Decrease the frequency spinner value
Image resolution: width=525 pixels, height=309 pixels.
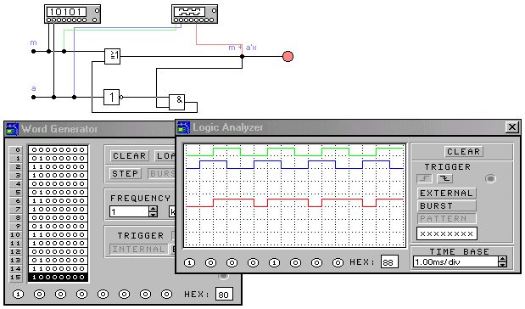[153, 214]
